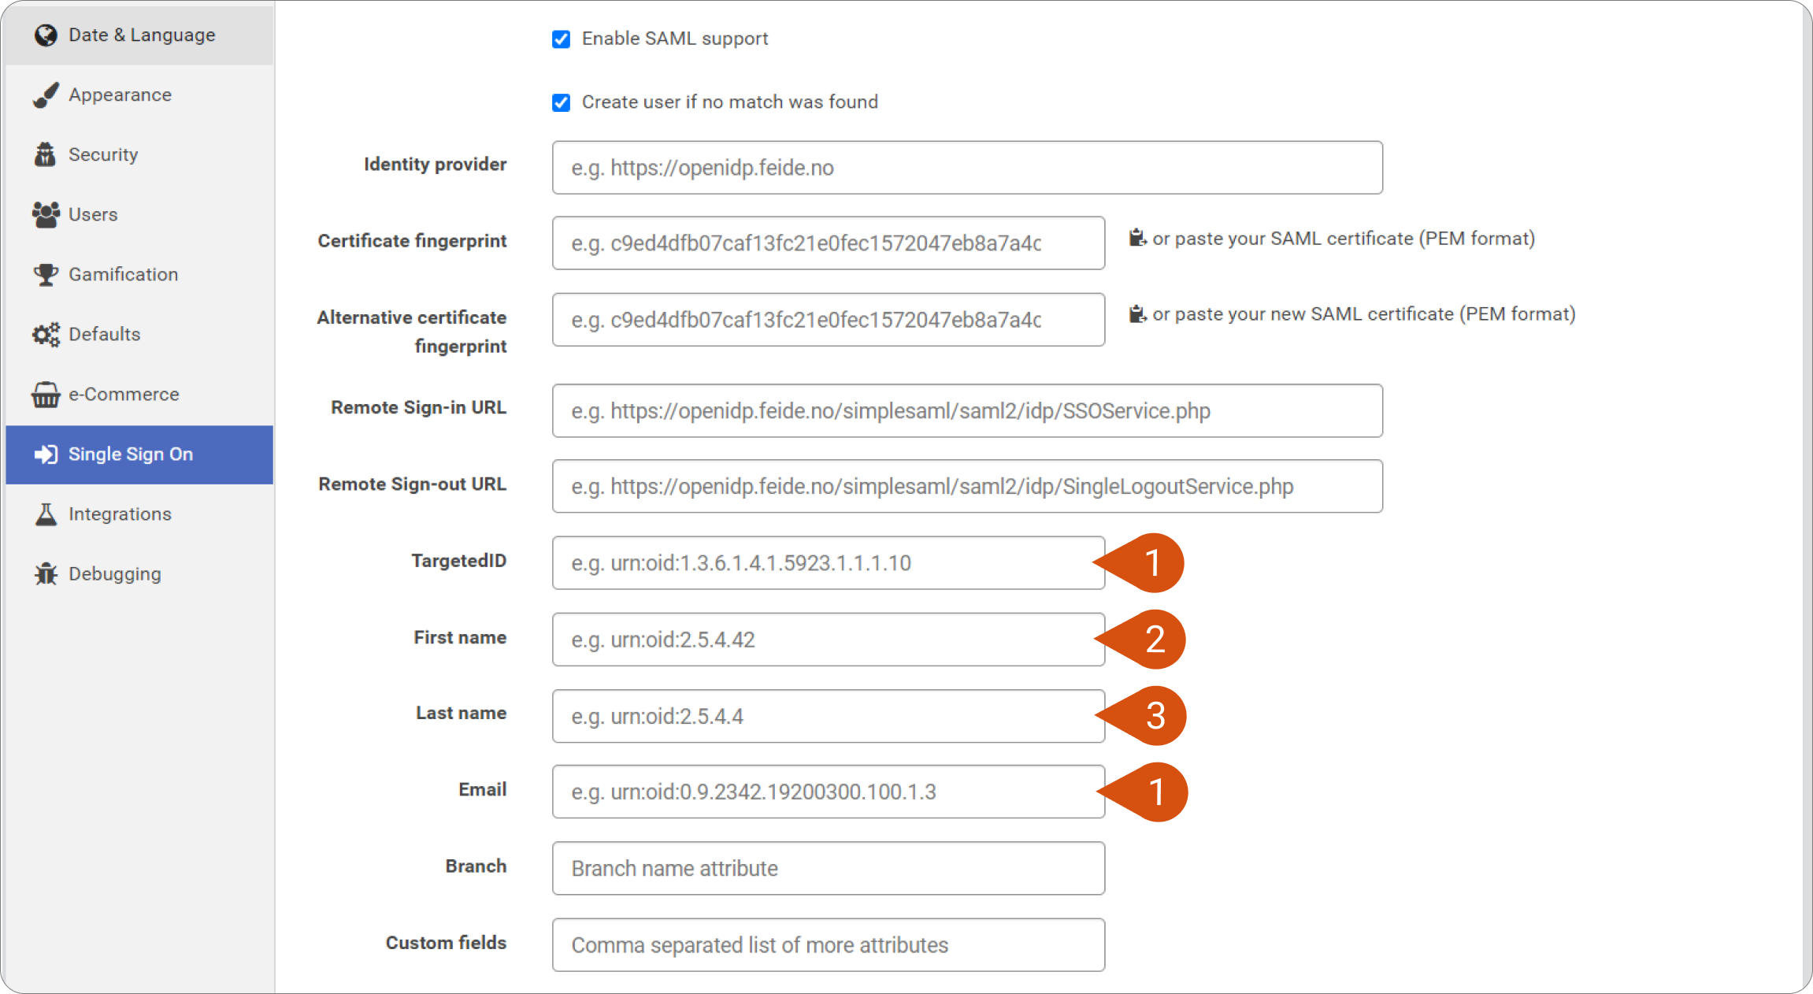Click the e-Commerce basket icon
The image size is (1813, 994).
(46, 395)
